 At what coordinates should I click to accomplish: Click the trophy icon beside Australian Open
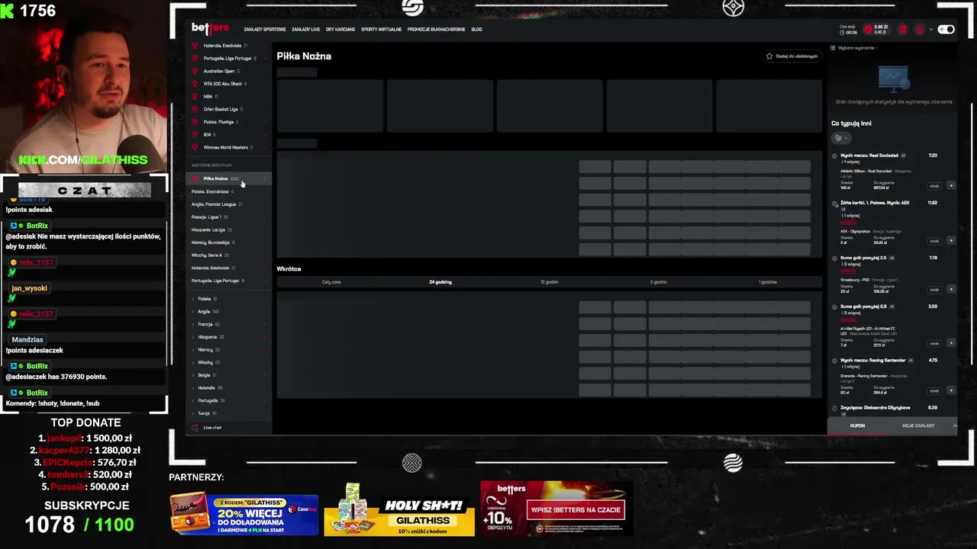(195, 71)
